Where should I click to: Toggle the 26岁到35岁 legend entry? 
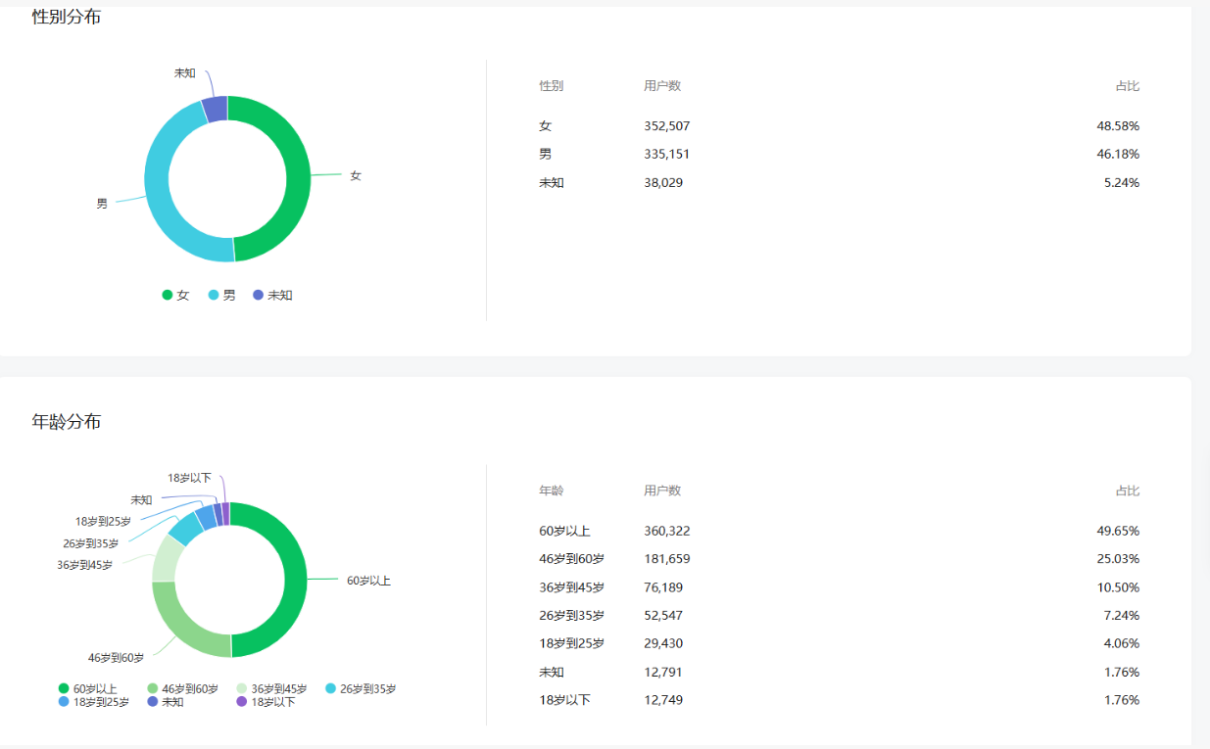pyautogui.click(x=360, y=689)
